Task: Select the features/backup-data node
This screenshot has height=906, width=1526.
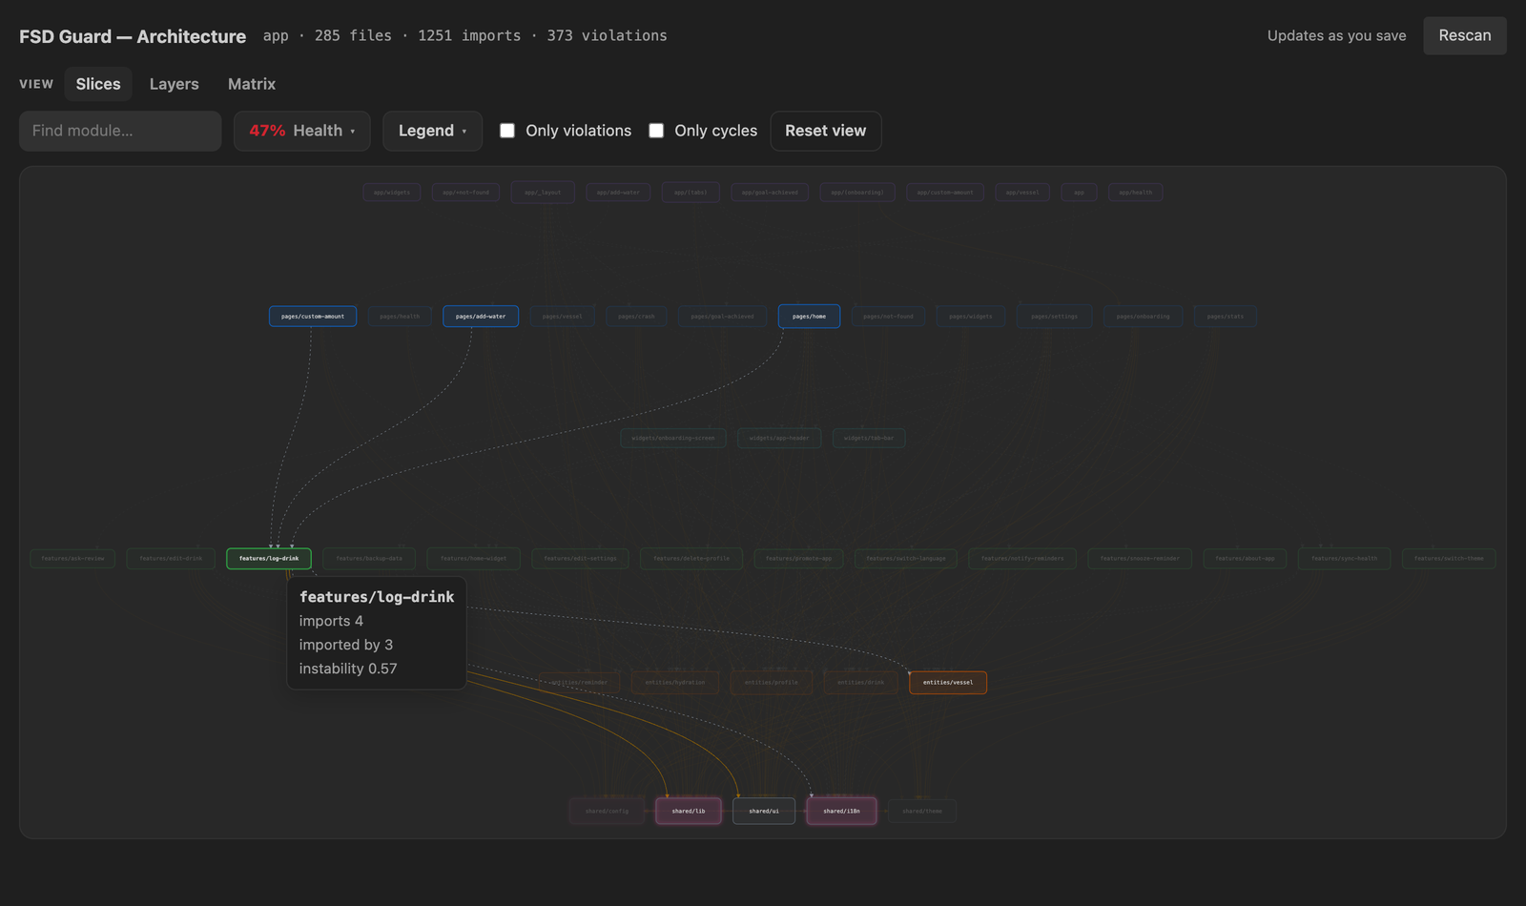Action: pyautogui.click(x=369, y=558)
